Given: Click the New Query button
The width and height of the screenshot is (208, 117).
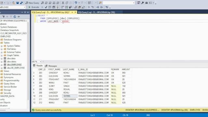Looking at the screenshot, I should click(x=32, y=3).
